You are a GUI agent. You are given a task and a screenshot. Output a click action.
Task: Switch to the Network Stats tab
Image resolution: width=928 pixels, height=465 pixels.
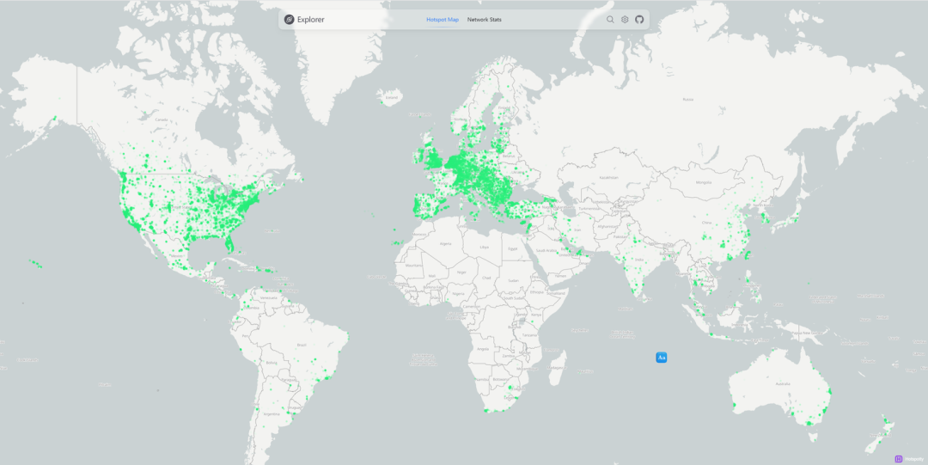(x=484, y=20)
